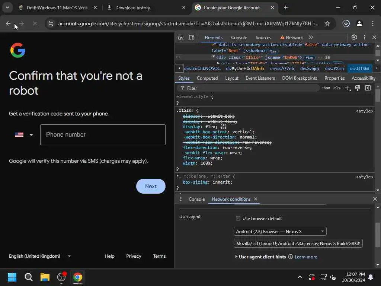
Task: Collapse the div class O1Slxf node
Action: (213, 57)
